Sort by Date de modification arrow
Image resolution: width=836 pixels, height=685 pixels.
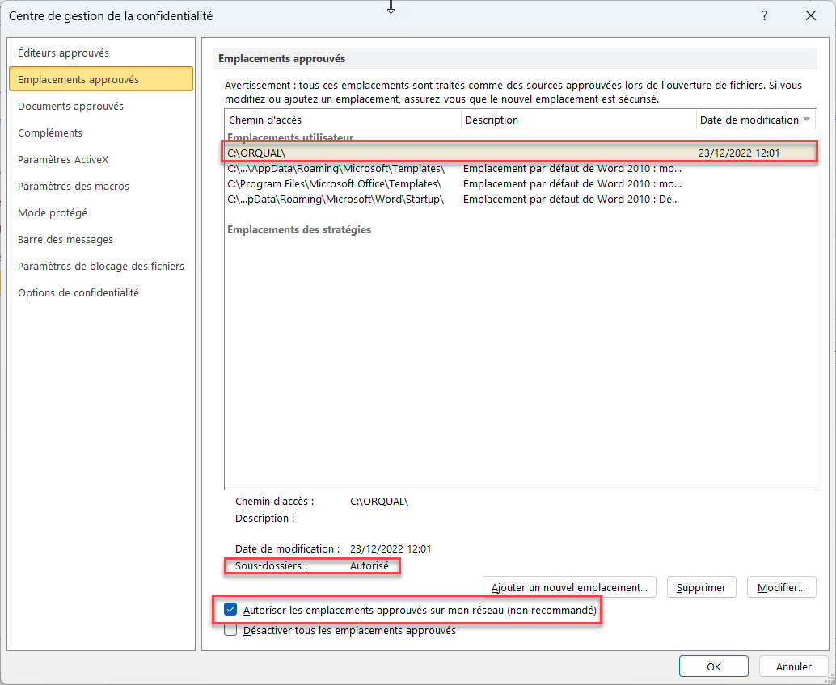pyautogui.click(x=806, y=120)
